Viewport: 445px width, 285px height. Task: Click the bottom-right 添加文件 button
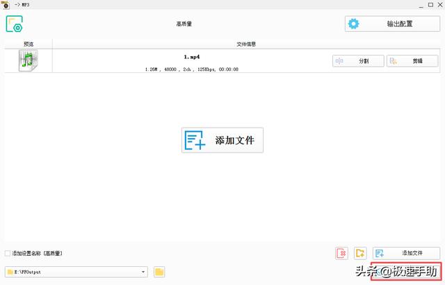tap(406, 253)
